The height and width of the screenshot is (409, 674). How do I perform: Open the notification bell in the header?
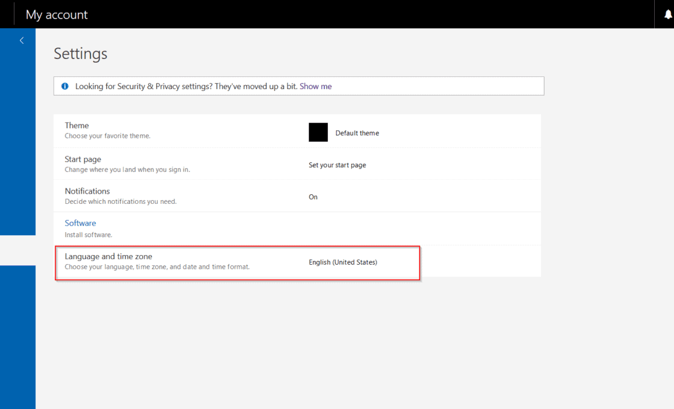[668, 15]
